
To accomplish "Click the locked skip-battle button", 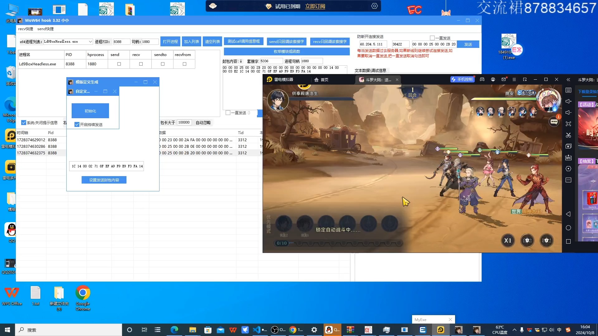I will pyautogui.click(x=547, y=240).
